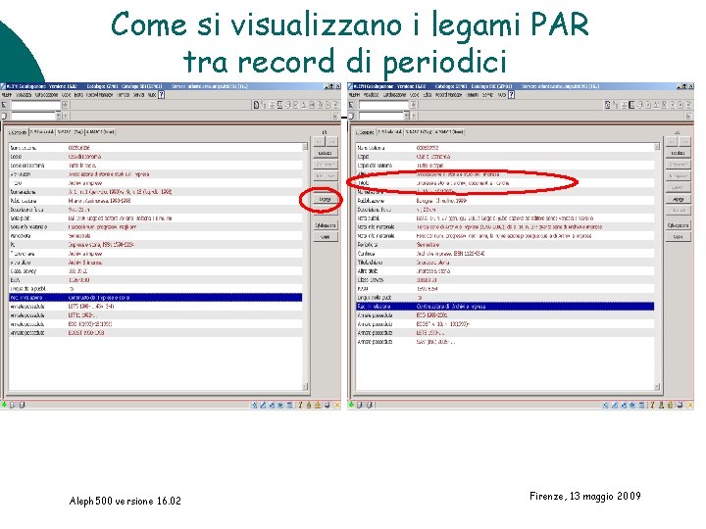Screen dimensions: 706x529
Task: Switch to the MARC (Nome) tab in the left window
Action: [x=100, y=132]
